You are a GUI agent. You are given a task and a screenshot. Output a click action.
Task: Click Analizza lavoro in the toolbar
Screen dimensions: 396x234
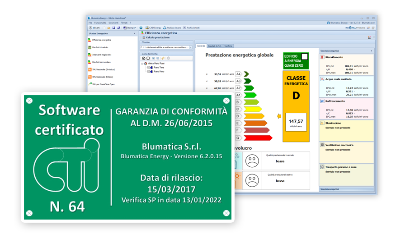pyautogui.click(x=172, y=28)
